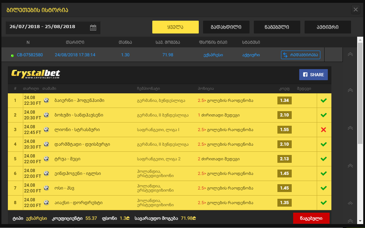365x228 pixels.
Task: Click green checkmark result for ბოხუმი - სანდჰაუსენი
Action: (324, 115)
